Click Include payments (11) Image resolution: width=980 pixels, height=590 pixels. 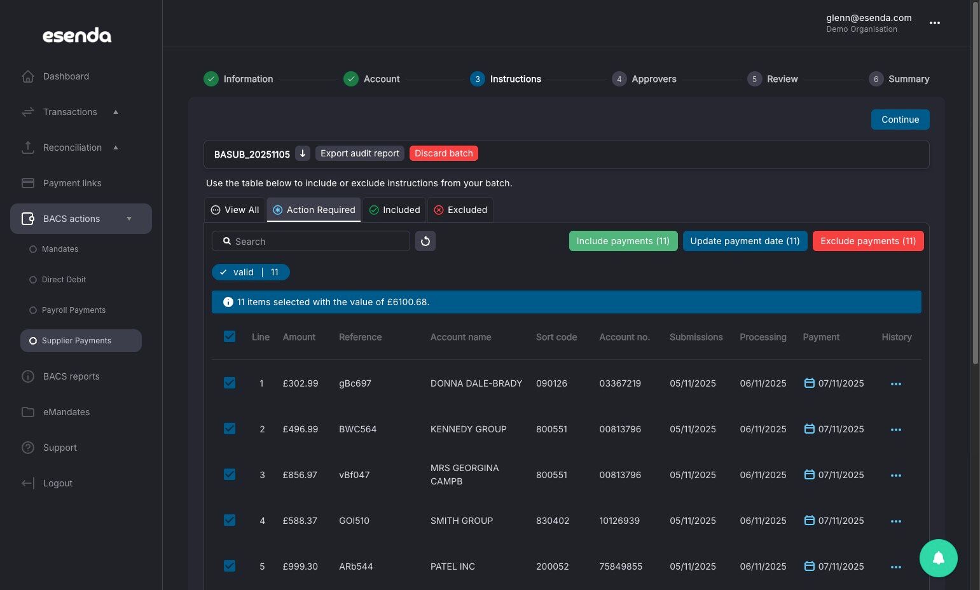click(x=623, y=241)
